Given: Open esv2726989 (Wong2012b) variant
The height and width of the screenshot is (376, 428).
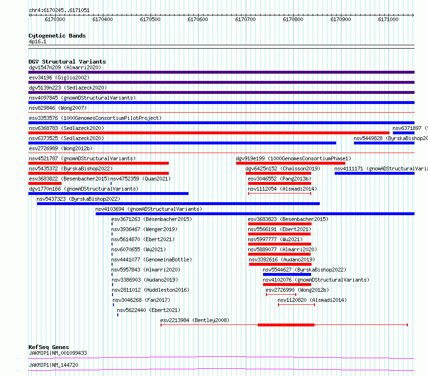Looking at the screenshot, I should pos(61,148).
